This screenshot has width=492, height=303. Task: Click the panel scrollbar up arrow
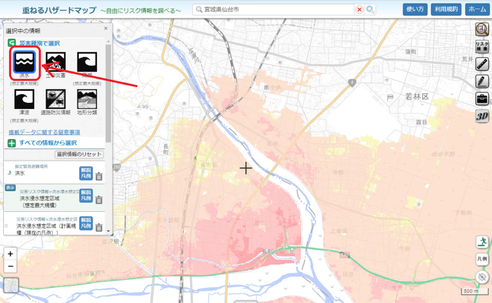[x=108, y=41]
